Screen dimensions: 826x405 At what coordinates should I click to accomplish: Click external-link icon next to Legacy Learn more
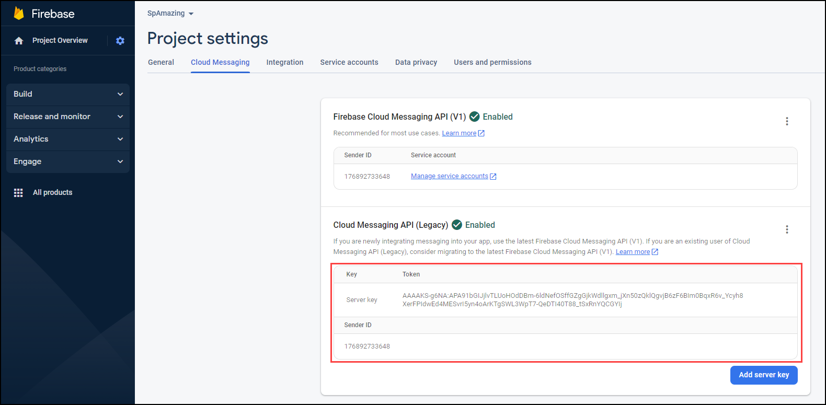point(655,252)
